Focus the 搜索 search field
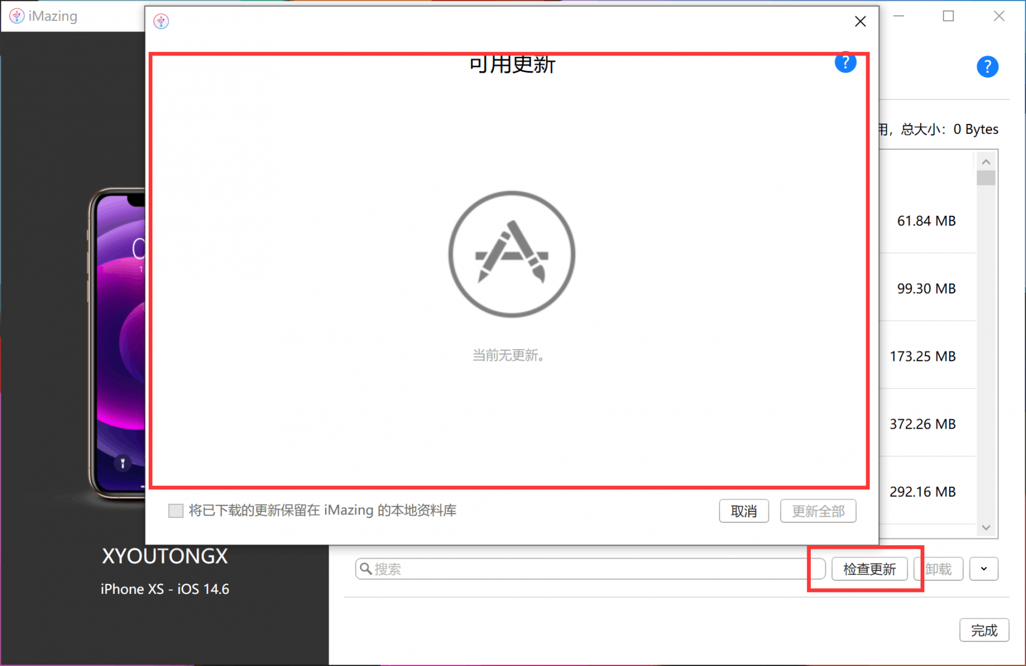The width and height of the screenshot is (1026, 666). pos(590,569)
